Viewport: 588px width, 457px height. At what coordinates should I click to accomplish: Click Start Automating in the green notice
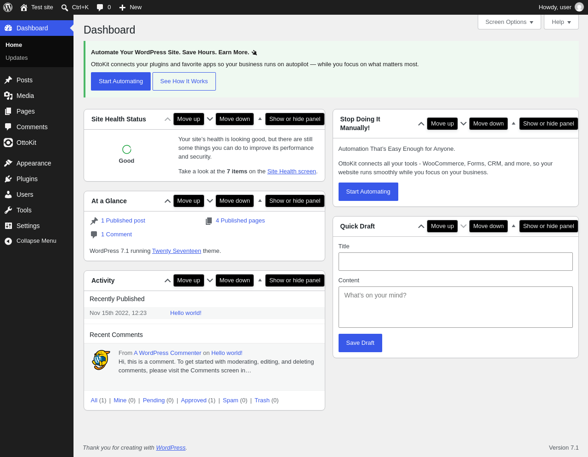click(121, 81)
